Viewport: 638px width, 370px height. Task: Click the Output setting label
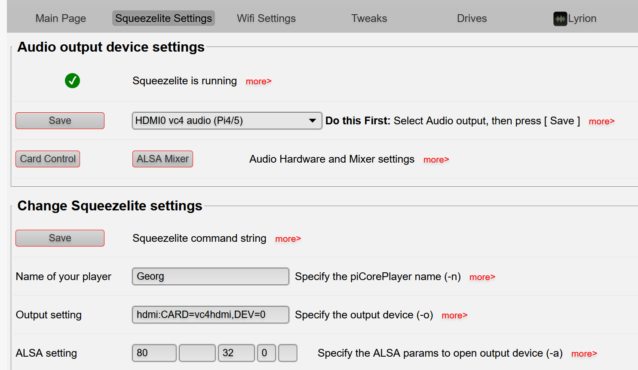[x=49, y=315]
